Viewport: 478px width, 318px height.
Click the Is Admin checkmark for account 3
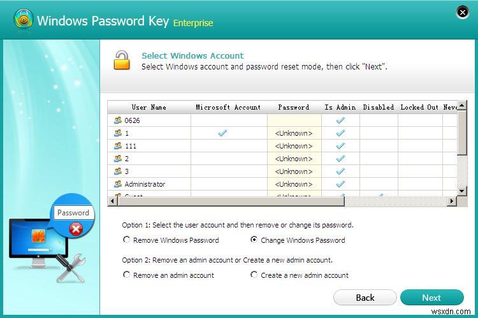click(x=340, y=171)
